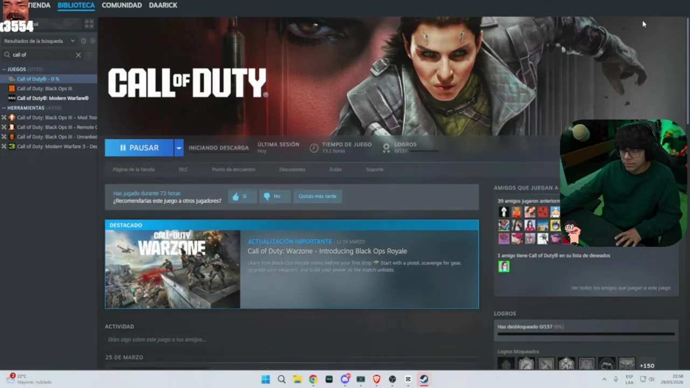Viewport: 690px width, 388px height.
Task: Open 'Introducing Black Ops Royale' article title
Action: point(327,251)
